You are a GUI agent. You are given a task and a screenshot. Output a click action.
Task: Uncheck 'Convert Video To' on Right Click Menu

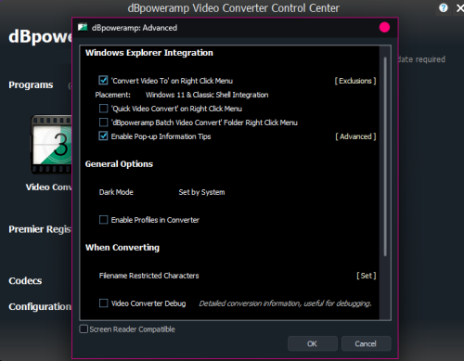[x=103, y=81]
